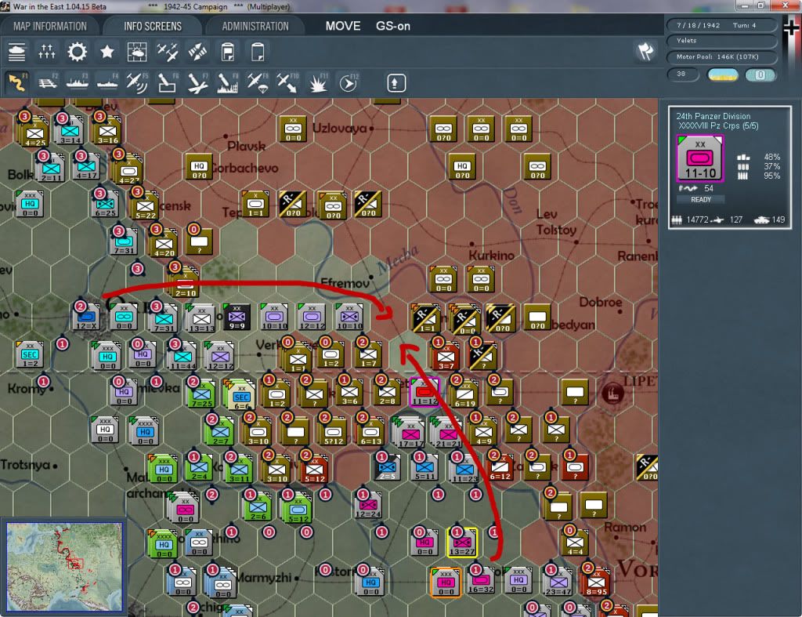
Task: Click the German cross flag side indicator
Action: pyautogui.click(x=791, y=27)
